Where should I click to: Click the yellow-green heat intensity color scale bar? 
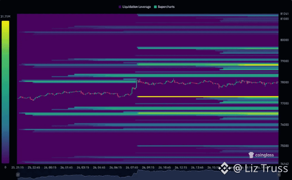click(x=5, y=92)
